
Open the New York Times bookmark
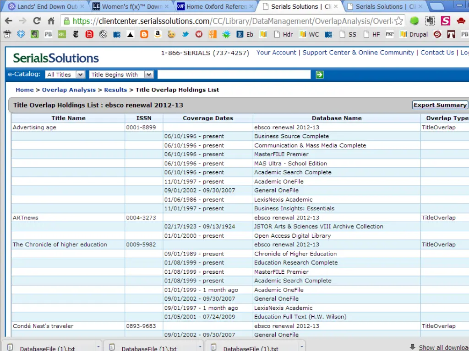click(x=76, y=34)
